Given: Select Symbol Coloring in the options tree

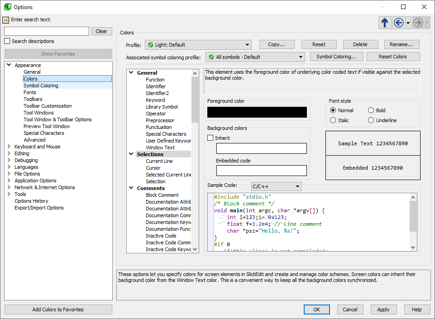Looking at the screenshot, I should tap(41, 86).
